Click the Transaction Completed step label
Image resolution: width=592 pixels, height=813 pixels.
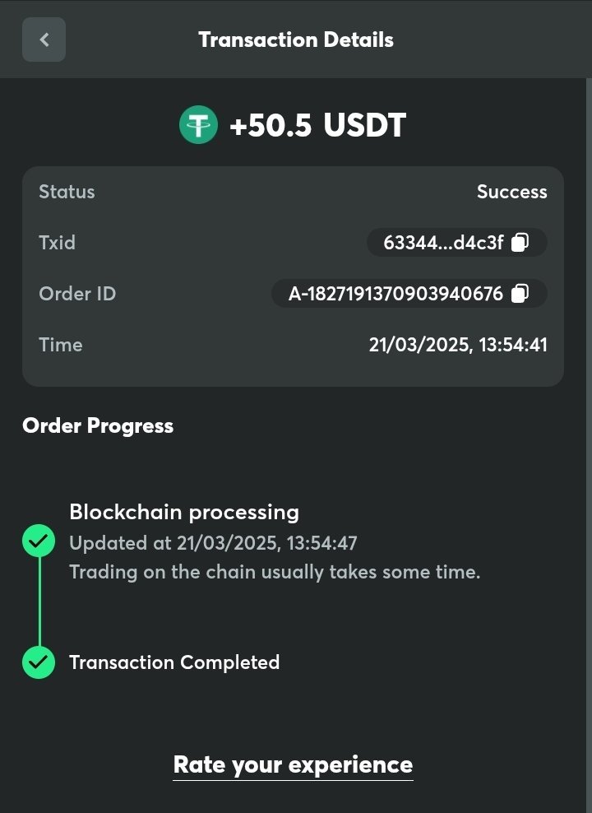174,662
